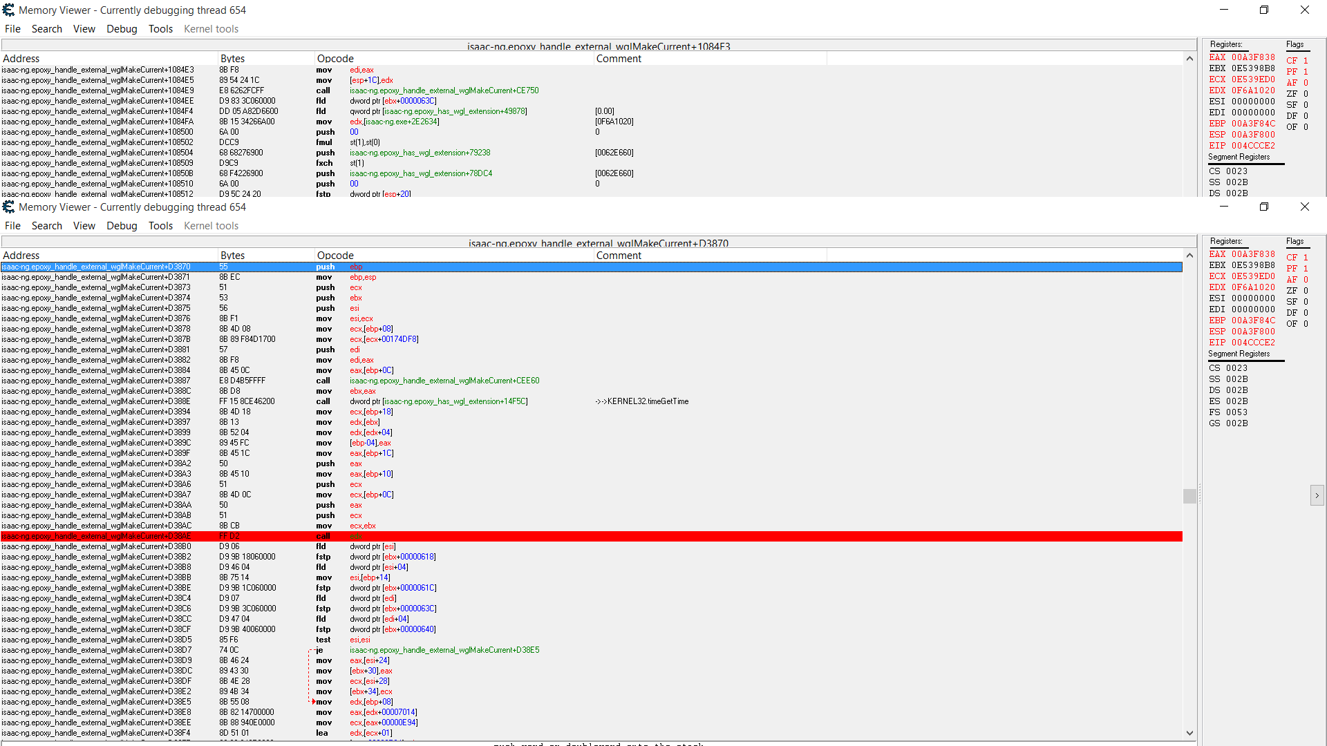This screenshot has height=746, width=1327.
Task: Open the File menu in top window
Action: click(14, 28)
